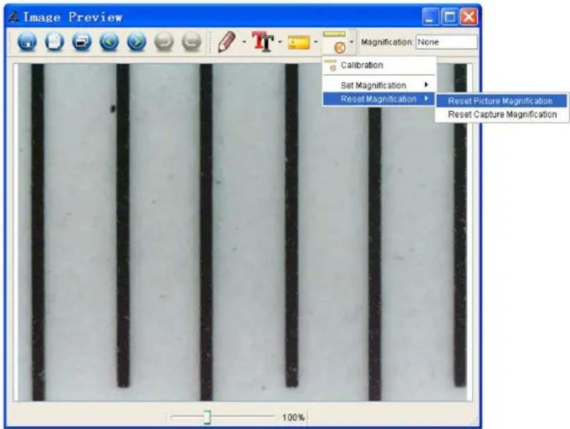
Task: Click the Copy to clipboard icon
Action: (x=55, y=42)
